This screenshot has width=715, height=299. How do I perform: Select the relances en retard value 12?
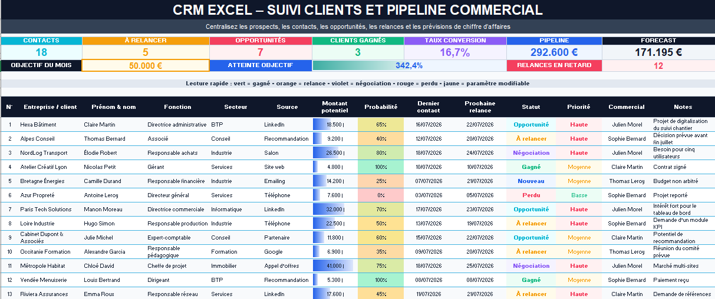tap(658, 65)
